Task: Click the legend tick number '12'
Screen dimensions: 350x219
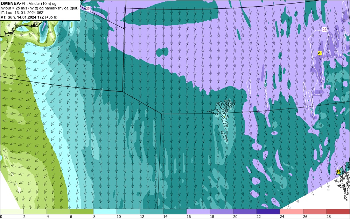Action: [142, 217]
